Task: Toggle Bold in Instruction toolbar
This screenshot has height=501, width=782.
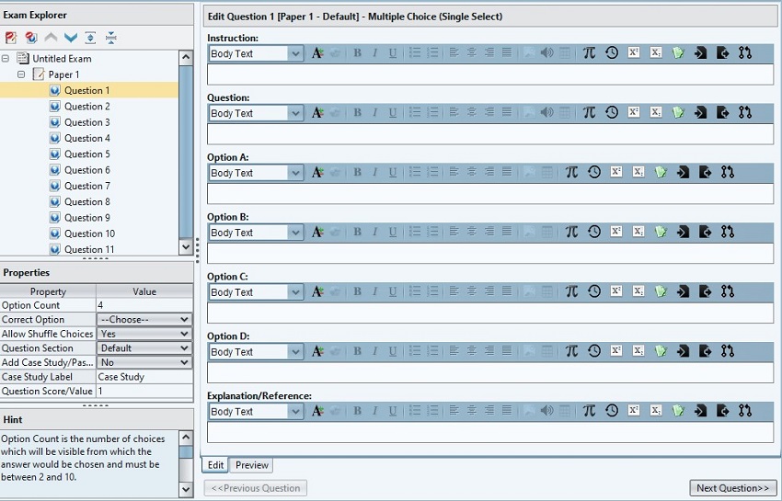Action: click(357, 52)
